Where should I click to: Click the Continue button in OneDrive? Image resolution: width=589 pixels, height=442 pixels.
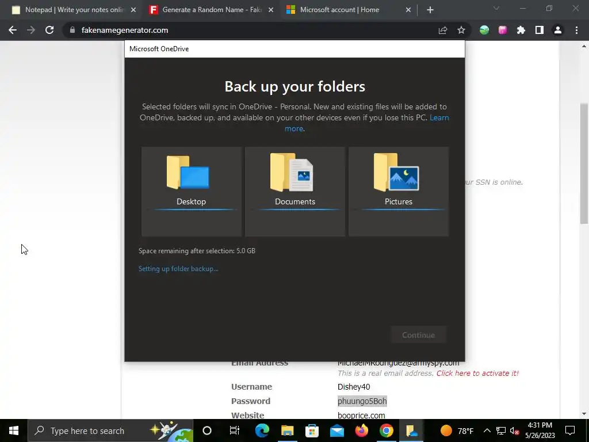pyautogui.click(x=419, y=335)
